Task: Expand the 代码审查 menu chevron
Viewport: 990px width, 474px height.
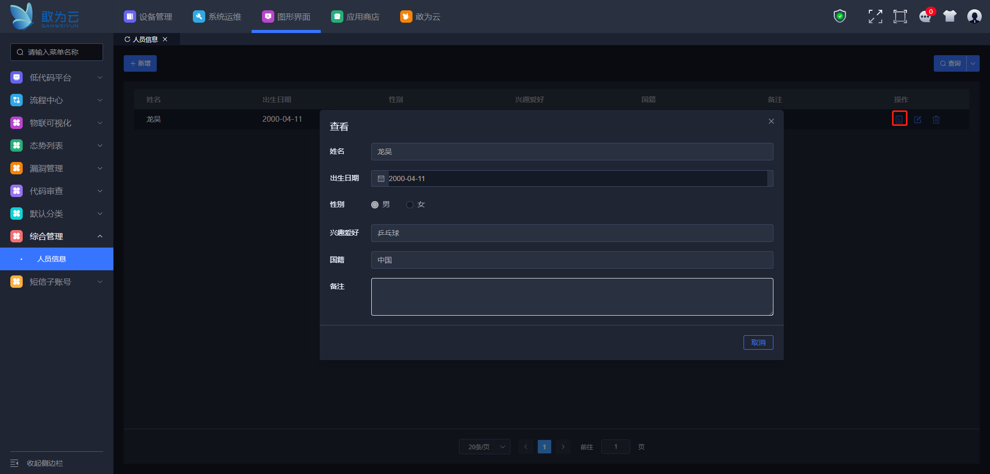Action: 100,191
